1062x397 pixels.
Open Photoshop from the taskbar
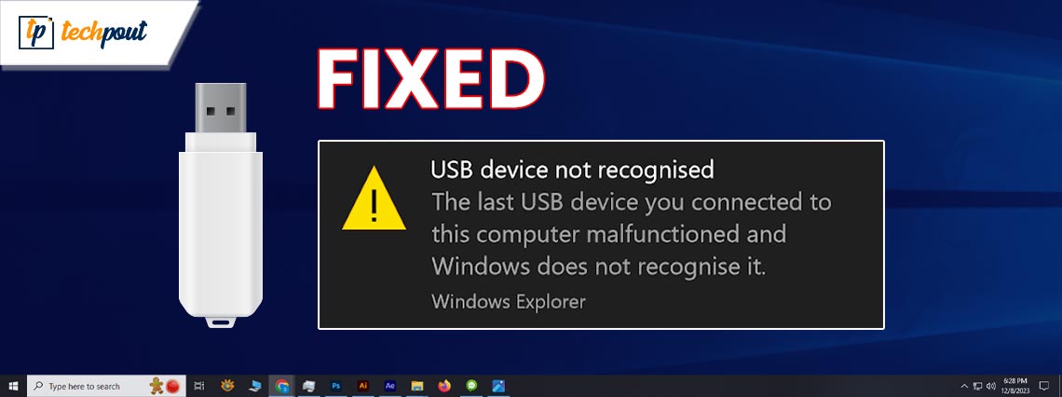click(x=336, y=386)
